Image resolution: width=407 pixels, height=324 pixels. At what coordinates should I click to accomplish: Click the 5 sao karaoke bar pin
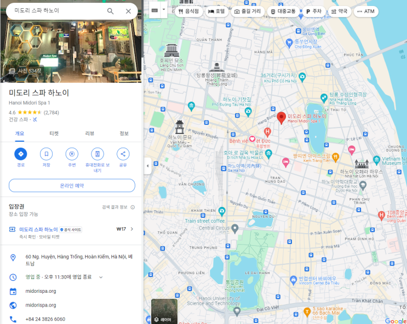pos(307,312)
